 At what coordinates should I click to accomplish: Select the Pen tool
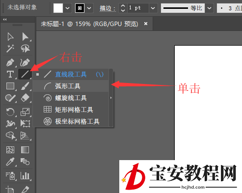[10, 62]
